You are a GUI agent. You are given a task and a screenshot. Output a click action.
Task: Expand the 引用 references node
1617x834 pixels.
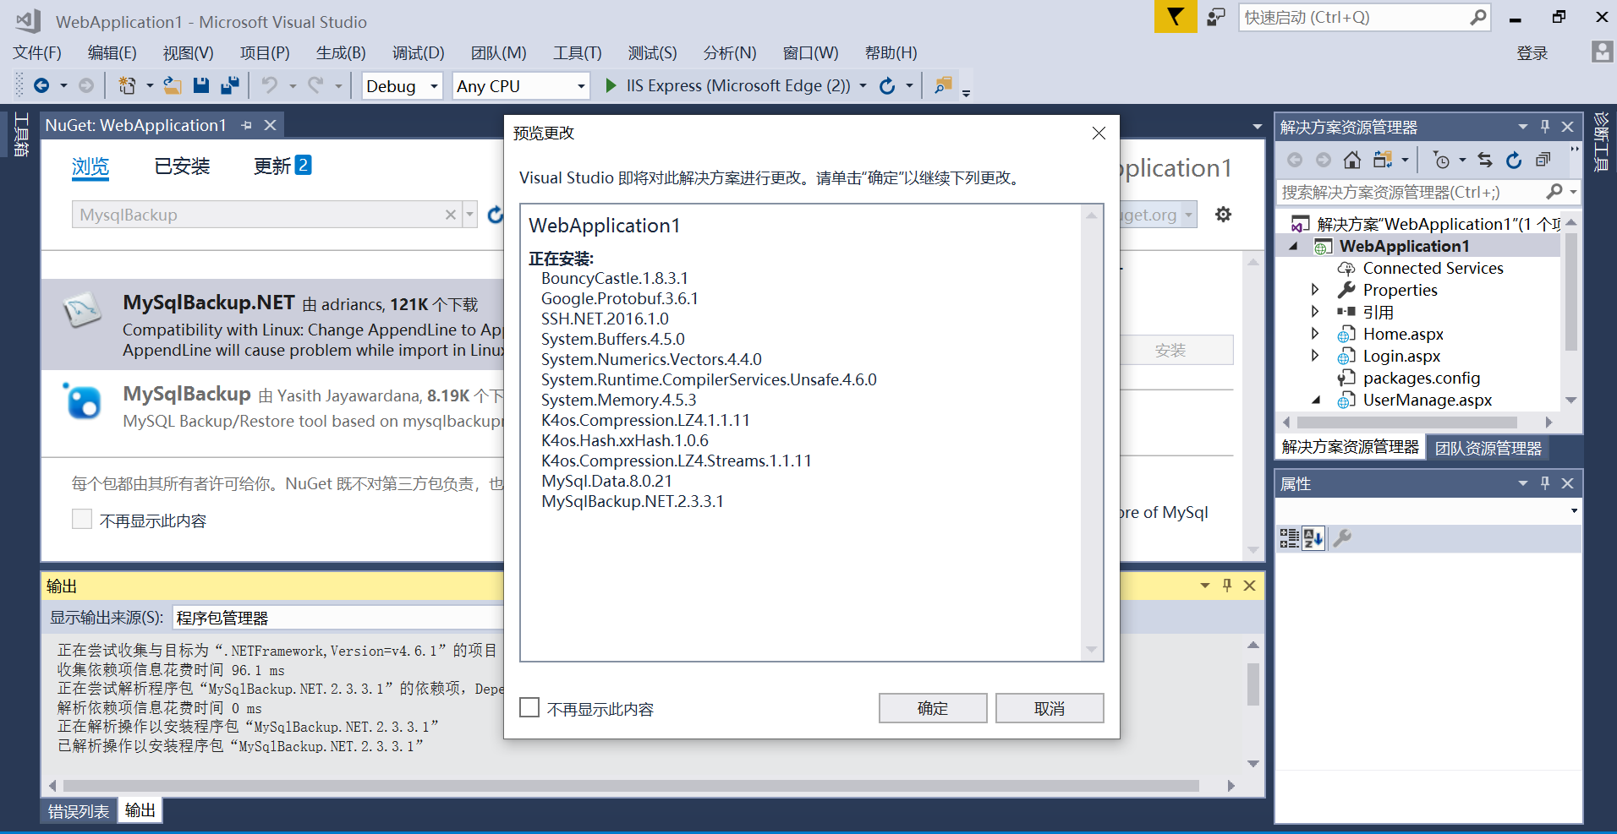1315,312
